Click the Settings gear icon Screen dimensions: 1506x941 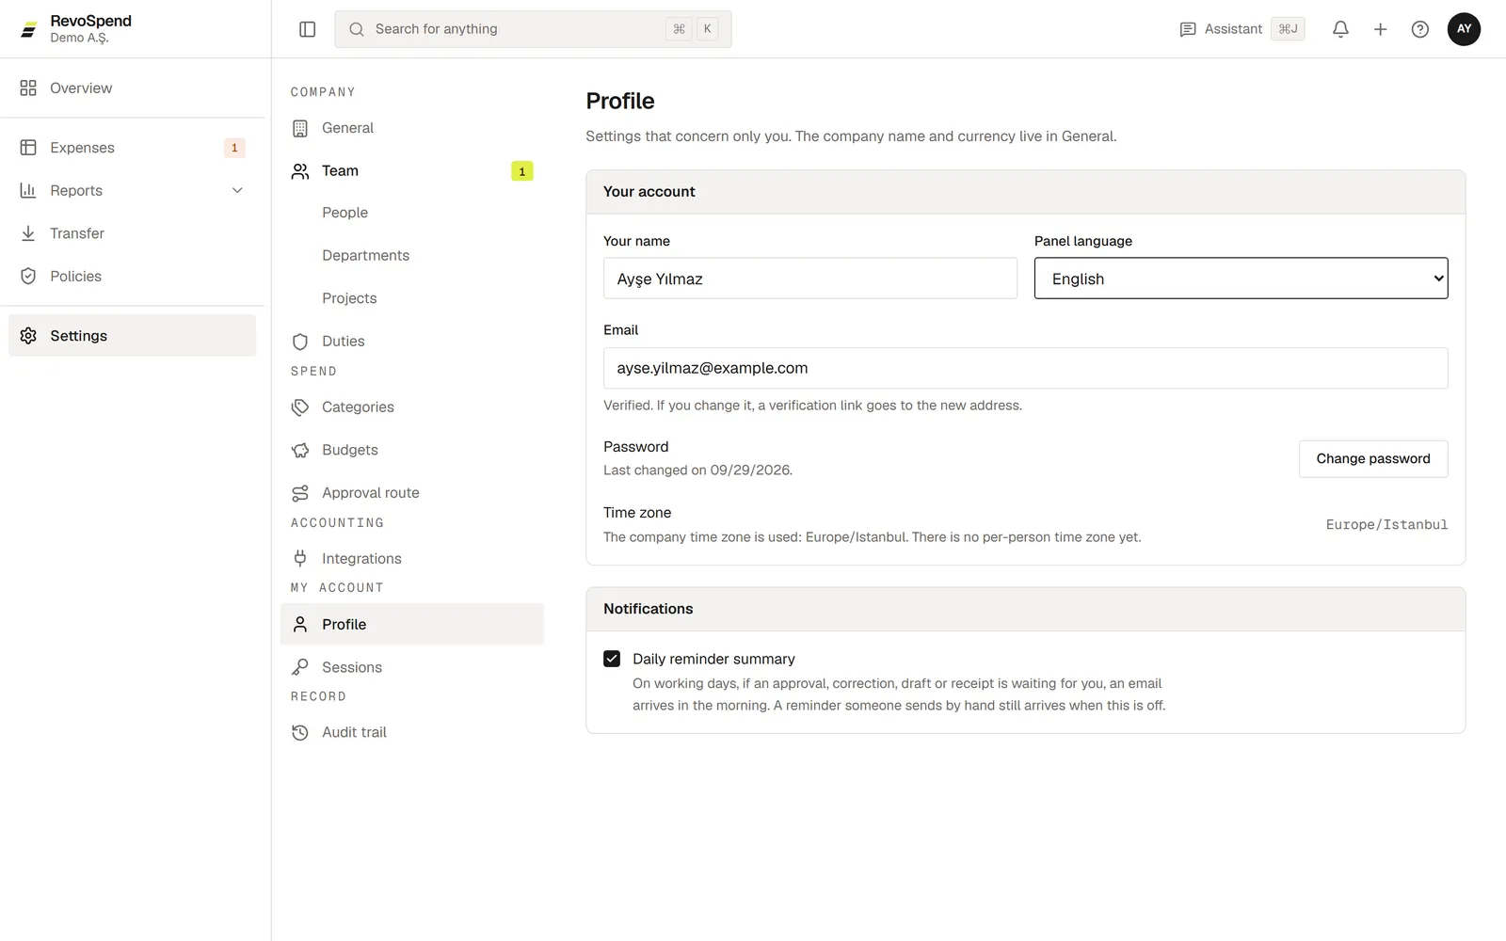click(28, 336)
